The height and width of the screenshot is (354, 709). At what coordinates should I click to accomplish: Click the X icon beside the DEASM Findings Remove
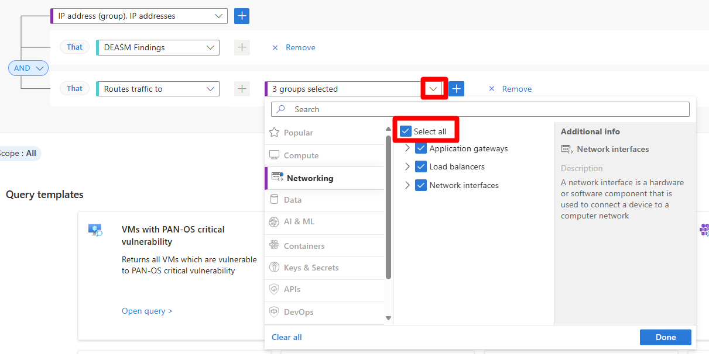(x=275, y=48)
